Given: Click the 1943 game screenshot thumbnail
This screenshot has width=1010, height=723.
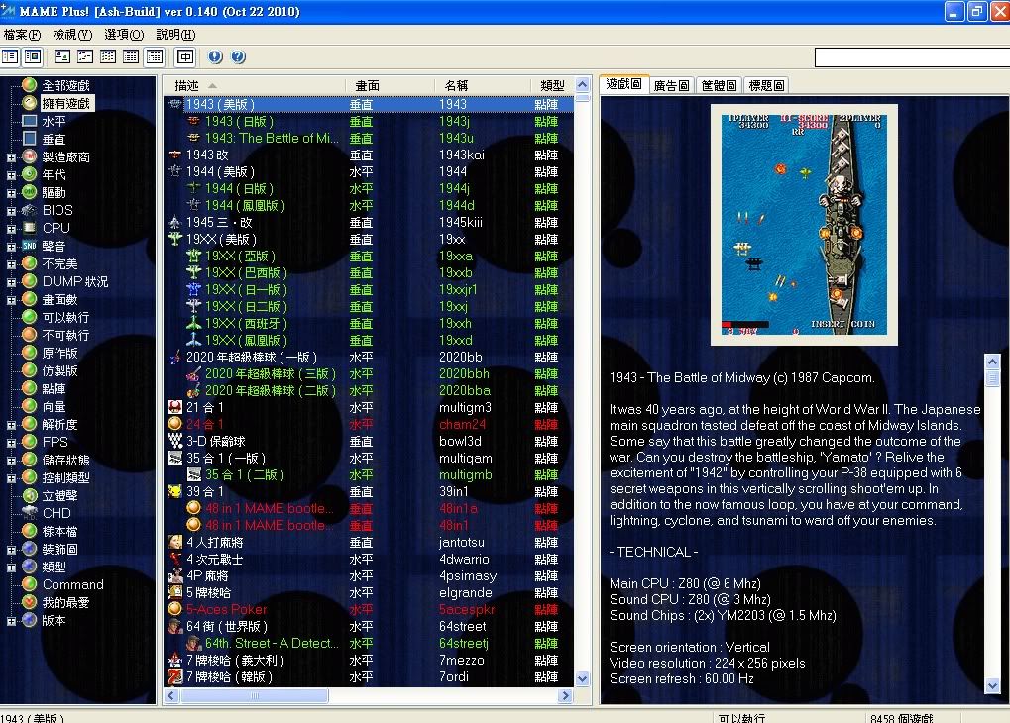Looking at the screenshot, I should coord(804,225).
